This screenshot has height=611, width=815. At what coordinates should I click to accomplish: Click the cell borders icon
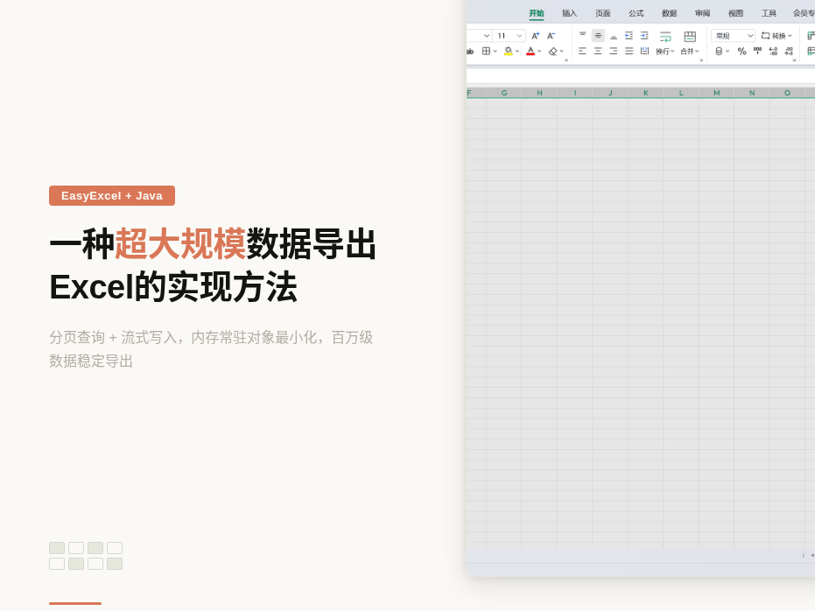click(486, 51)
